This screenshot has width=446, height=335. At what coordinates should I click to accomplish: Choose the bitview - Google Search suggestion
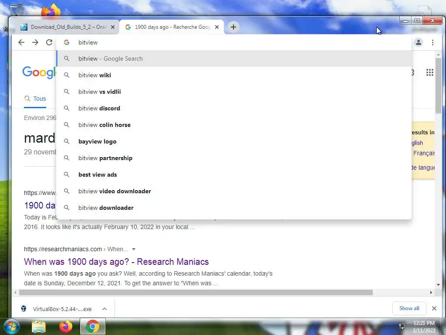[234, 58]
